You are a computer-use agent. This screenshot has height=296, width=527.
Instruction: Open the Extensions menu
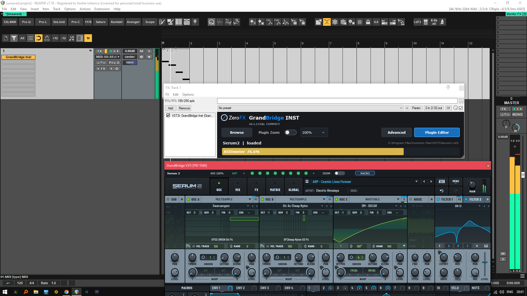pos(102,9)
